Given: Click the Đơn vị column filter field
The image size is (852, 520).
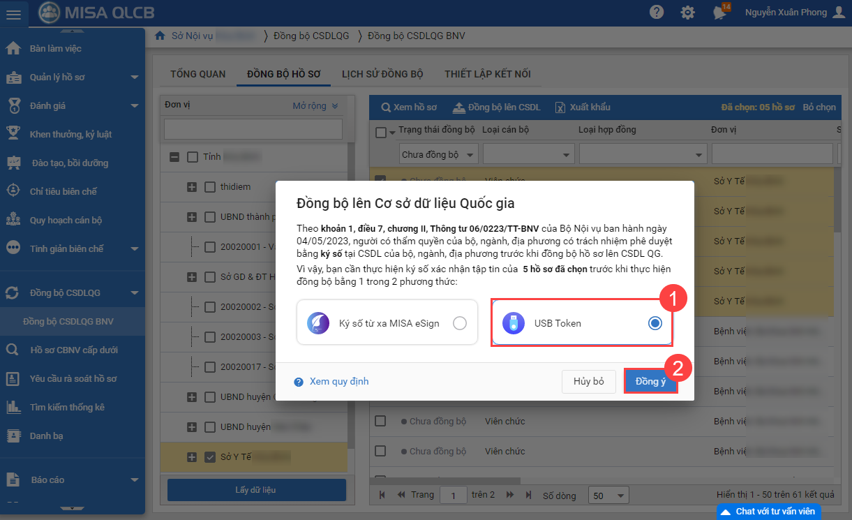Looking at the screenshot, I should [x=772, y=154].
